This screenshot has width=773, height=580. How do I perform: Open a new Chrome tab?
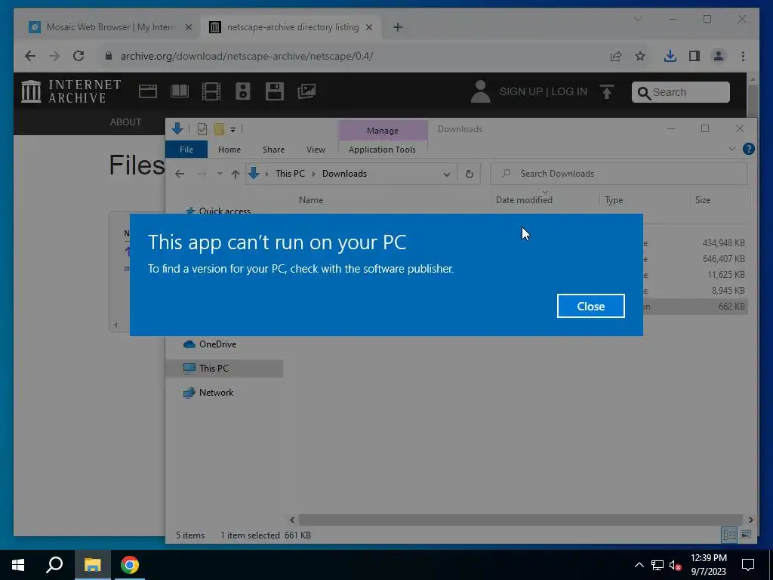398,28
